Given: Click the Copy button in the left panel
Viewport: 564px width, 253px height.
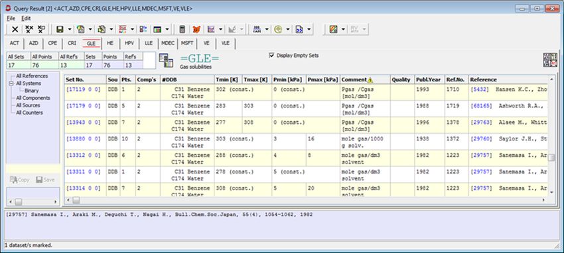Looking at the screenshot, I should 20,179.
